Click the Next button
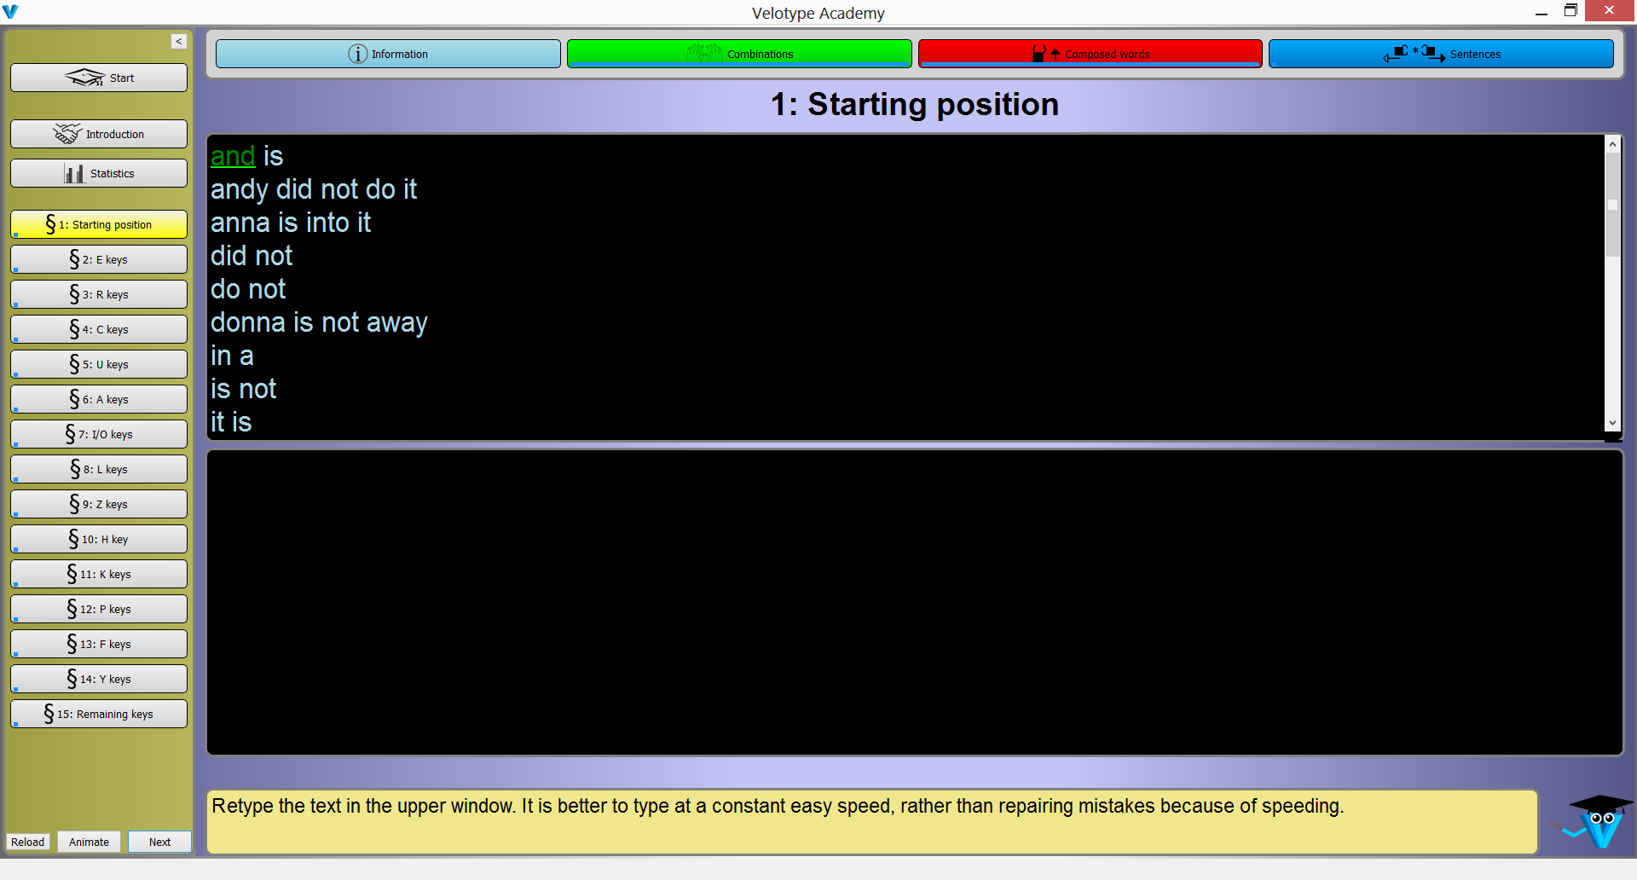1637x880 pixels. click(x=159, y=842)
